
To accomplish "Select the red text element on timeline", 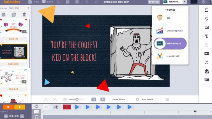I will coord(67,107).
